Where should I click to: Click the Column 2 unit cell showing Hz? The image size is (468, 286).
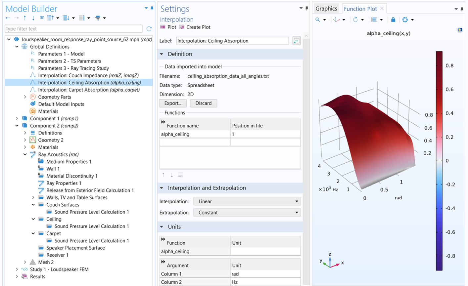click(x=265, y=282)
